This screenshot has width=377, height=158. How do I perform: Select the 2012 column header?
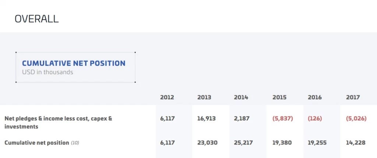pos(167,98)
